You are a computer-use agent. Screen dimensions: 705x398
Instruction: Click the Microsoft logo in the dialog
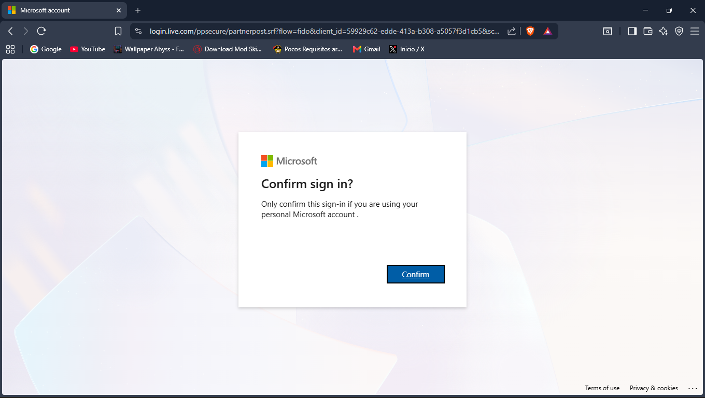289,161
